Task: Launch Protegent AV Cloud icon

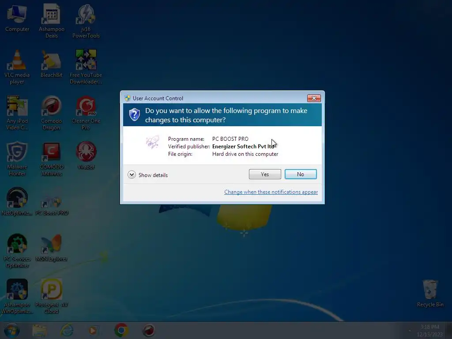Action: click(52, 296)
